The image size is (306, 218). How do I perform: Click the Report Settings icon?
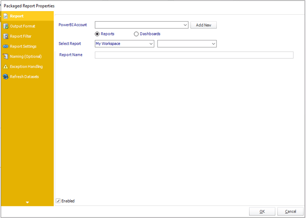click(6, 46)
